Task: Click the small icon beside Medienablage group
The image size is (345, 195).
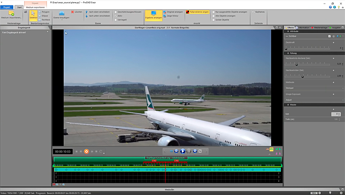Action: (26, 12)
